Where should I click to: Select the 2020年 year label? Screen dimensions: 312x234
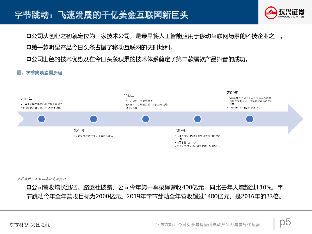(x=232, y=93)
